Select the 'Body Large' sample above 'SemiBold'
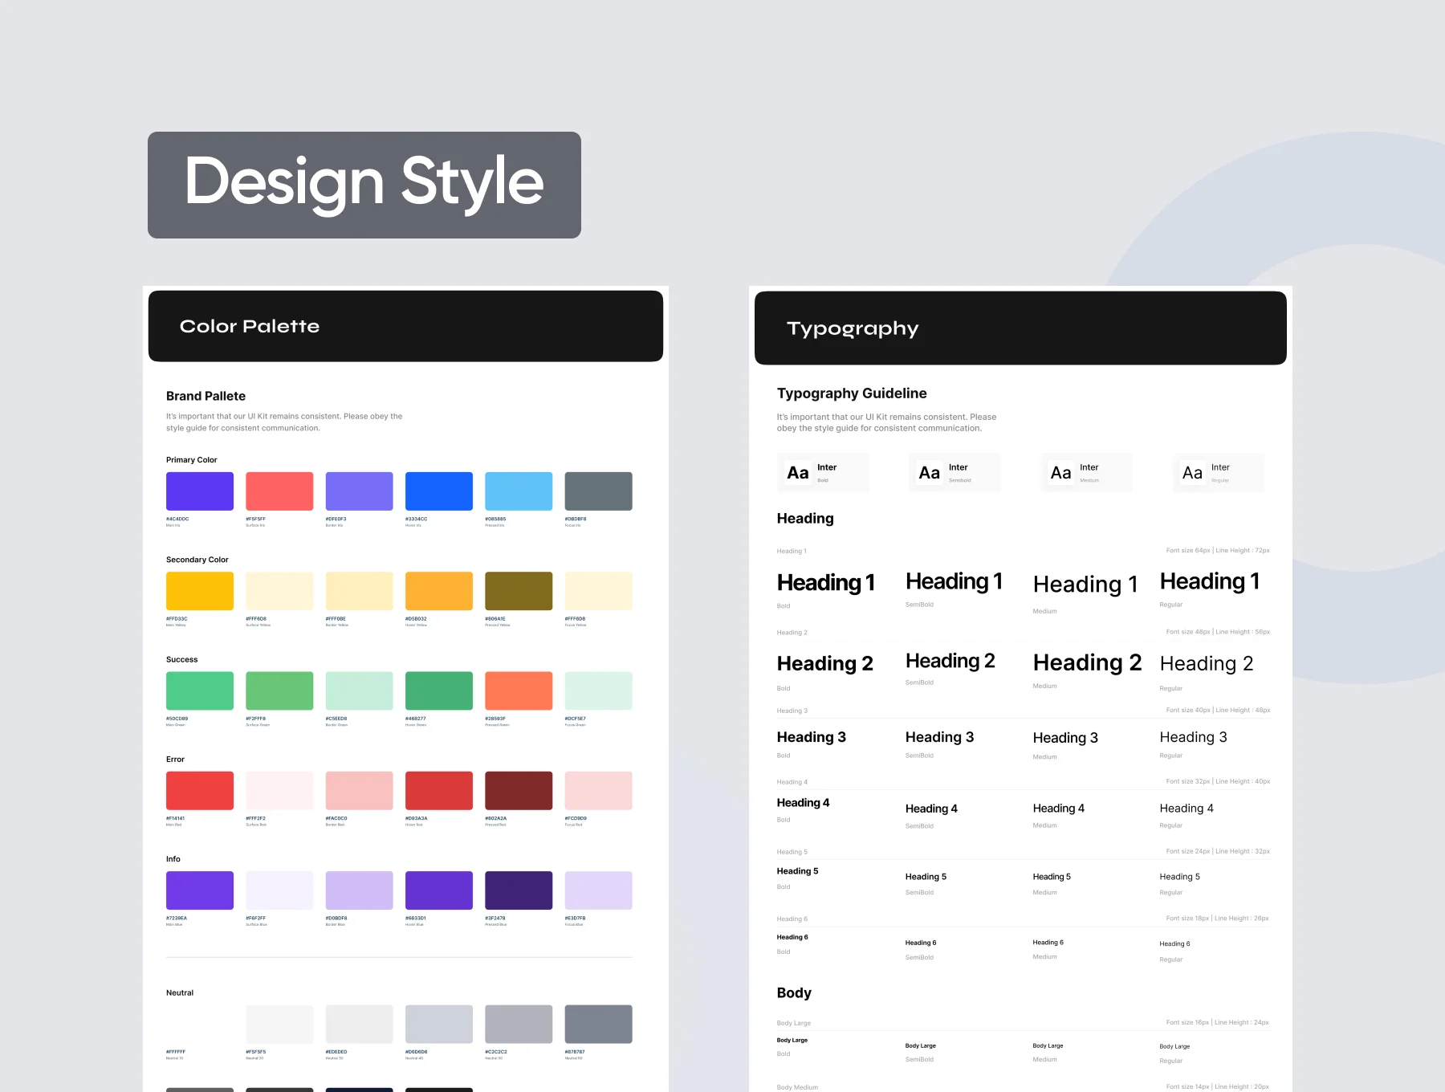Viewport: 1445px width, 1092px height. (x=921, y=1045)
